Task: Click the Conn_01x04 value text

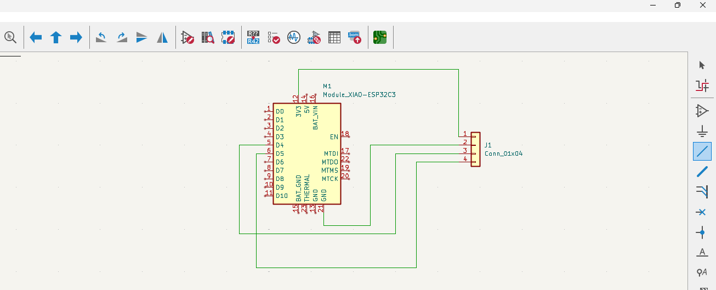Action: pos(504,154)
